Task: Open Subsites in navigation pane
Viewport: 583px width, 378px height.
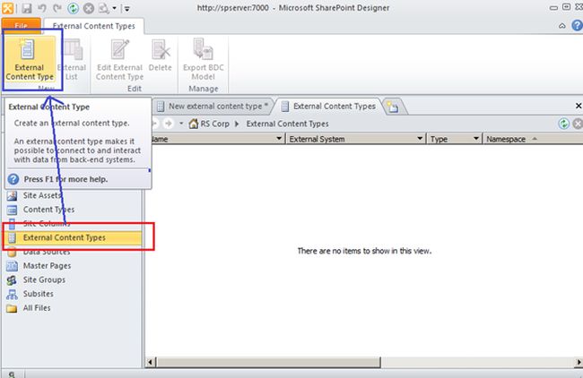Action: [x=39, y=294]
